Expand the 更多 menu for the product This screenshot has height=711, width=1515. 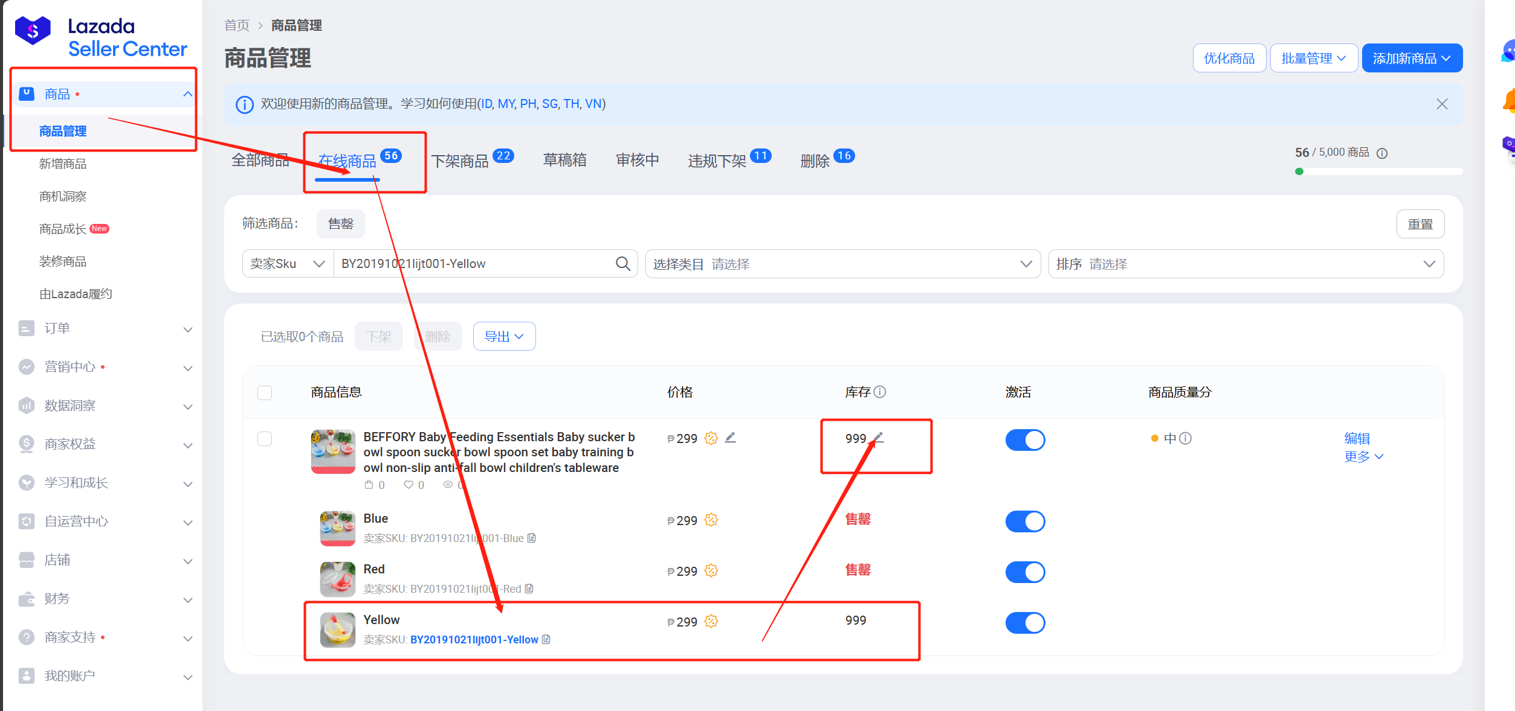(1363, 456)
